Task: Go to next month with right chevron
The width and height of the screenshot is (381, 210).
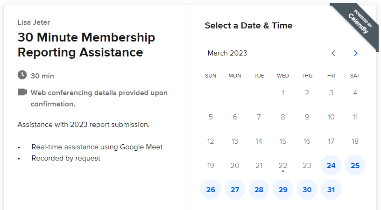Action: click(x=355, y=53)
